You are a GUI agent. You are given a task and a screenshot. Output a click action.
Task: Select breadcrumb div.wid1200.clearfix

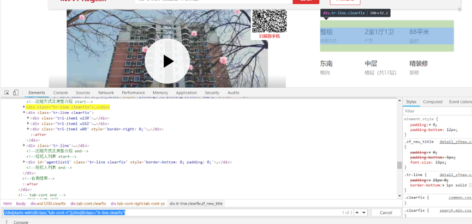48,203
